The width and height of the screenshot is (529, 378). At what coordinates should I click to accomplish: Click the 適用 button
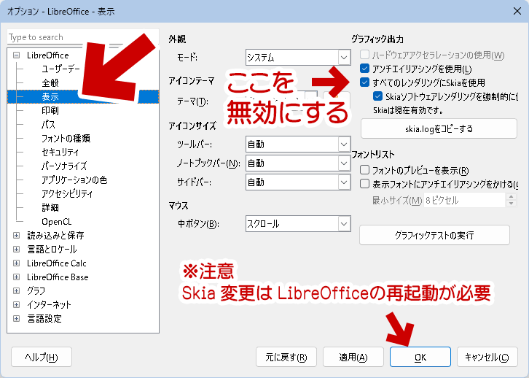(353, 357)
